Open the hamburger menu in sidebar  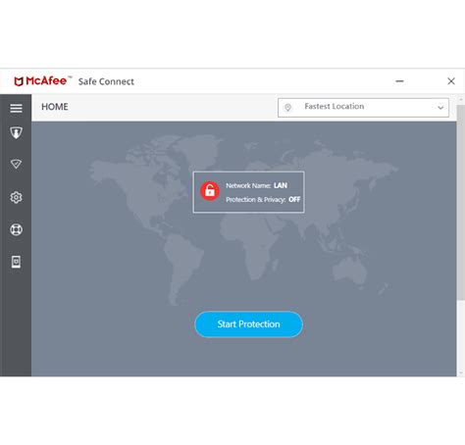(x=16, y=108)
